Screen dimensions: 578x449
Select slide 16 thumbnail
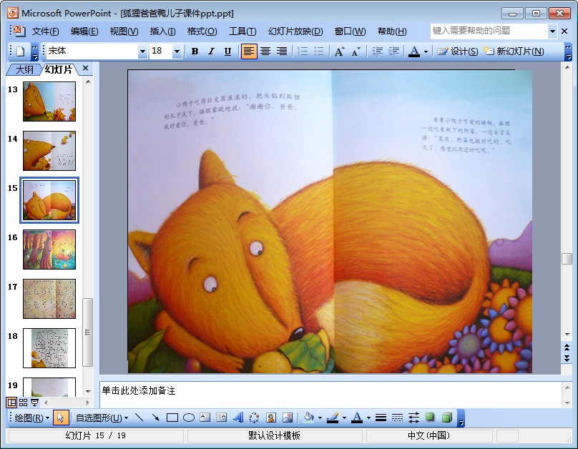point(49,250)
